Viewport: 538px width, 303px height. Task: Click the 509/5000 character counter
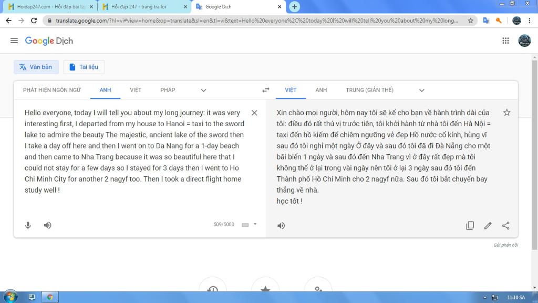(224, 224)
